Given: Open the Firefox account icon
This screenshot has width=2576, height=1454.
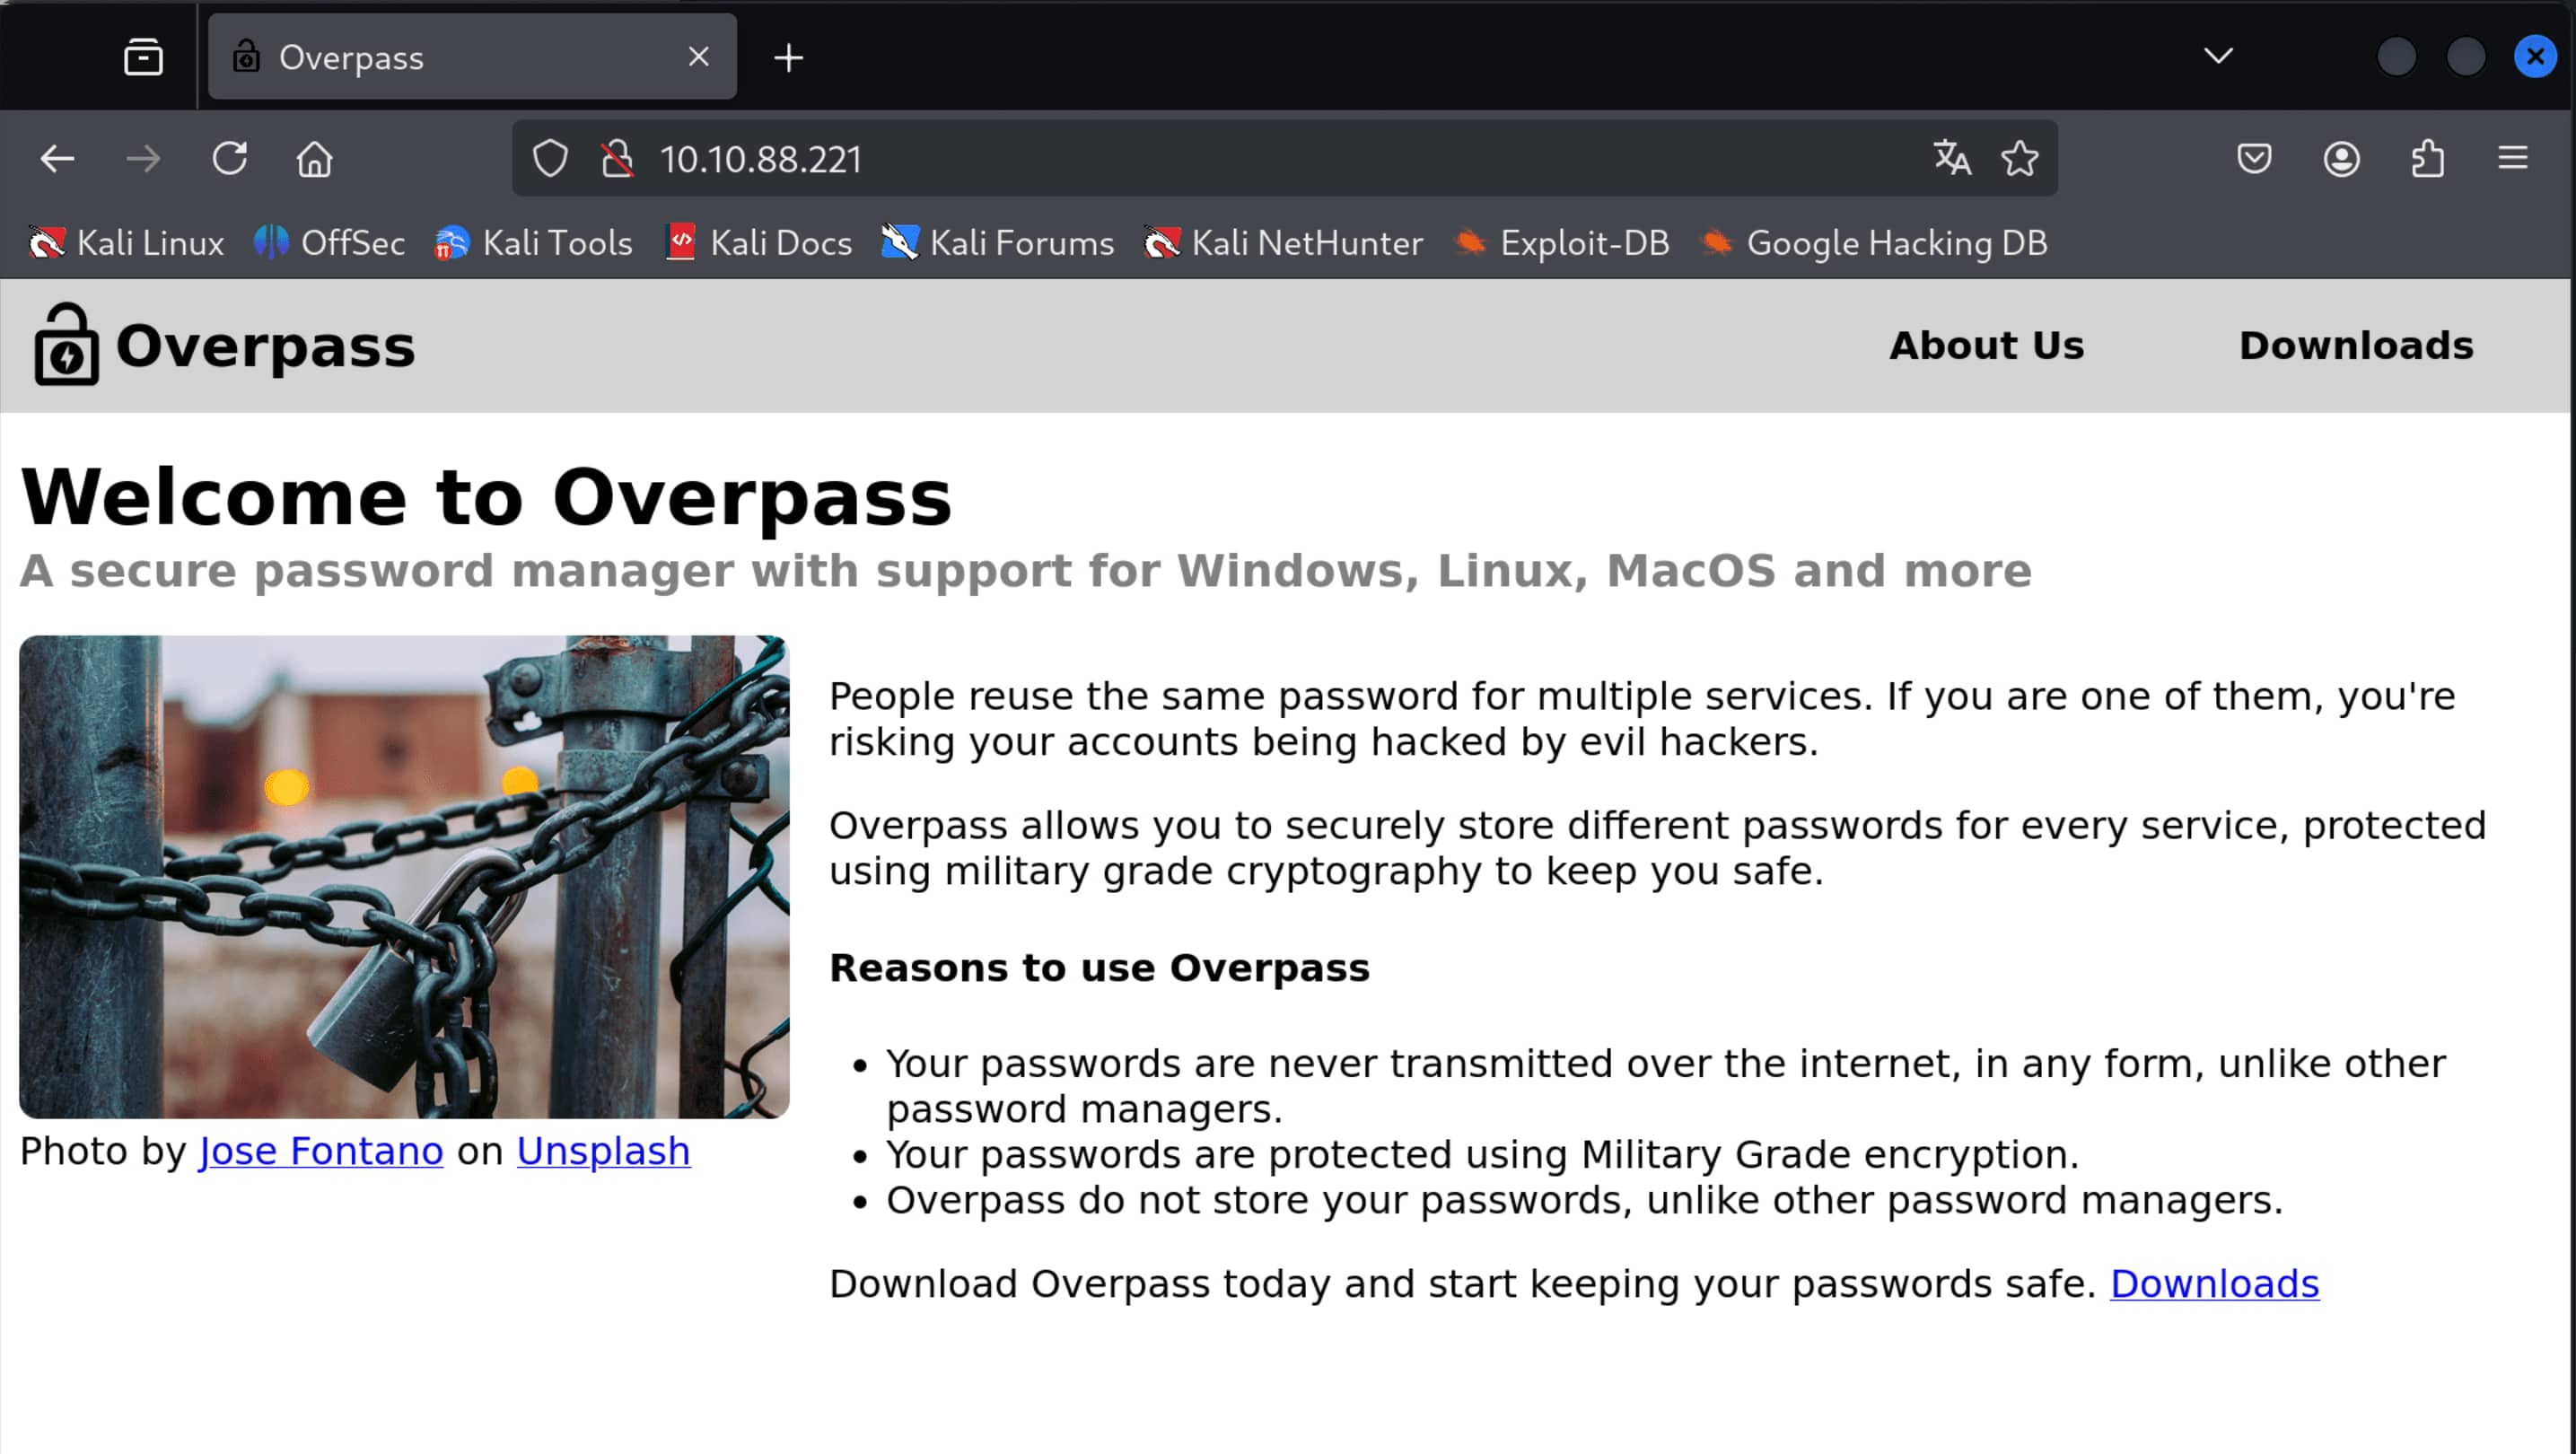Looking at the screenshot, I should click(x=2341, y=159).
